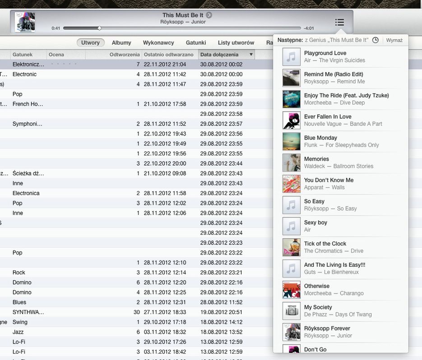422x360 pixels.
Task: Click Röyksopp Forever album cover
Action: coord(291,332)
